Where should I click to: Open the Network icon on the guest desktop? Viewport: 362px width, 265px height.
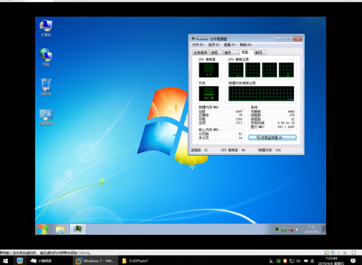(x=46, y=56)
